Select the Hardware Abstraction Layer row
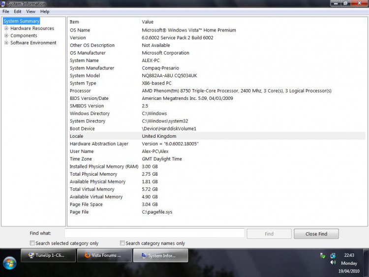Image resolution: width=369 pixels, height=277 pixels. click(217, 144)
